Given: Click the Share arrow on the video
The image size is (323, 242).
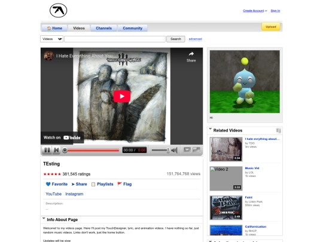Looking at the screenshot, I should point(191,57).
